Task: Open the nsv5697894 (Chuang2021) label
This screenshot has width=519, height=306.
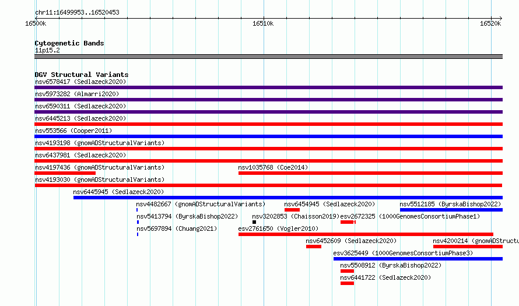Action: (177, 228)
